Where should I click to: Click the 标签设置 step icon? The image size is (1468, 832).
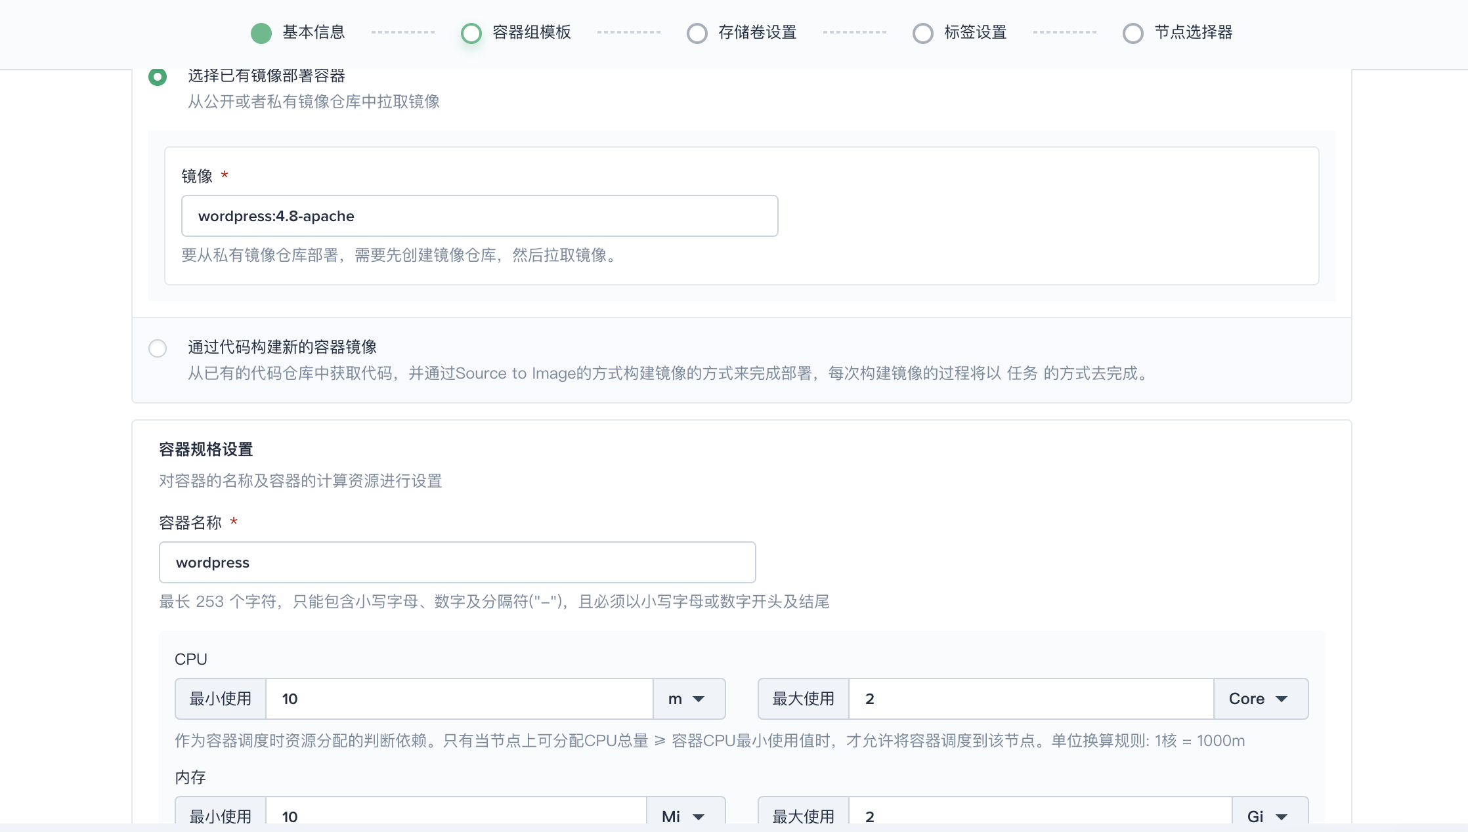pos(924,32)
